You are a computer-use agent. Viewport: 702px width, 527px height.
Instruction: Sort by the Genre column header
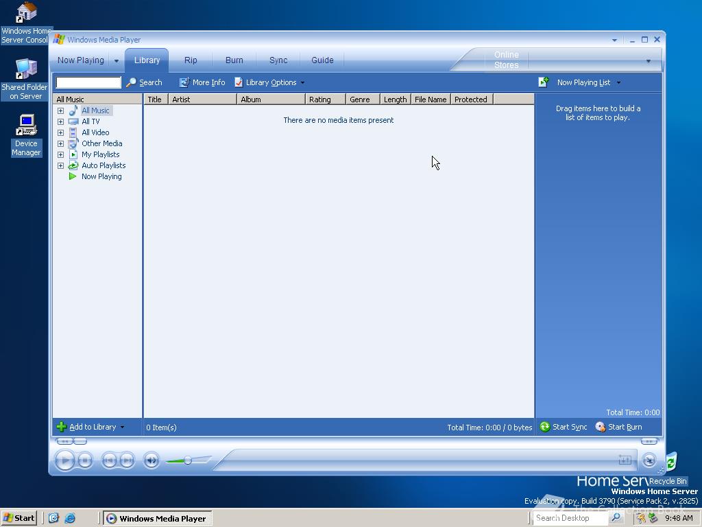pyautogui.click(x=363, y=99)
